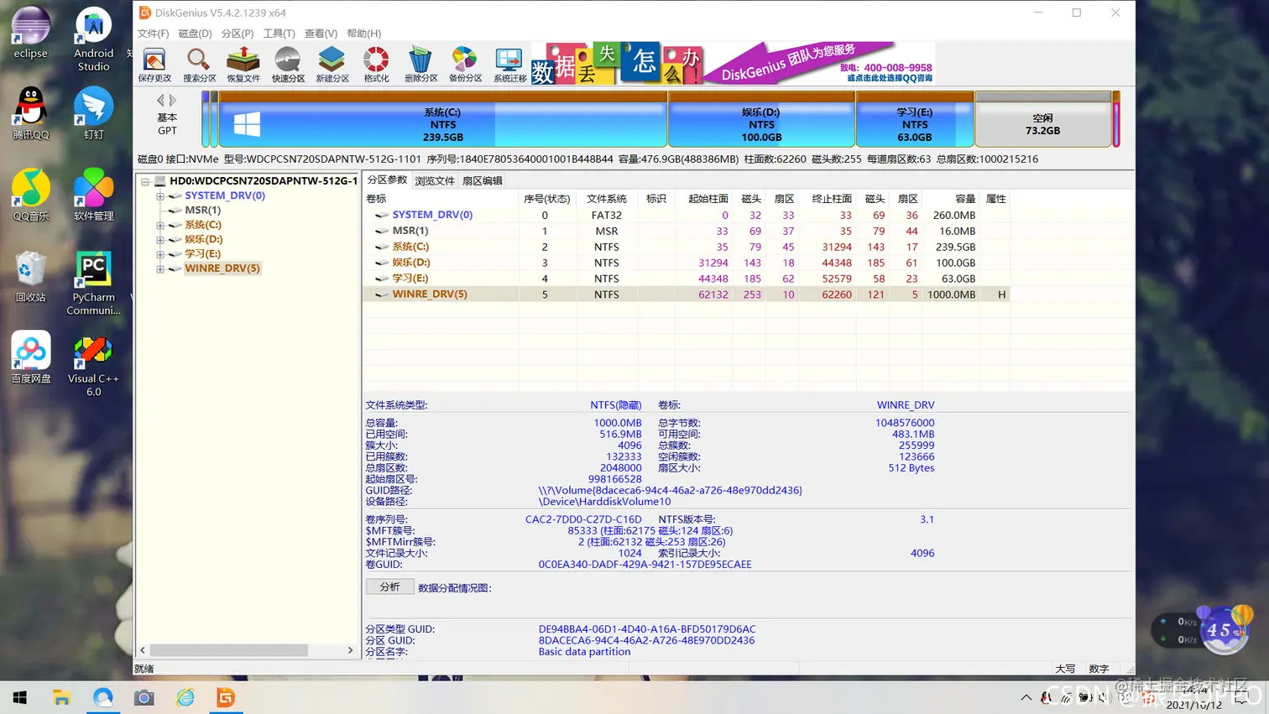Open the camera app in taskbar
The height and width of the screenshot is (714, 1269).
(144, 697)
